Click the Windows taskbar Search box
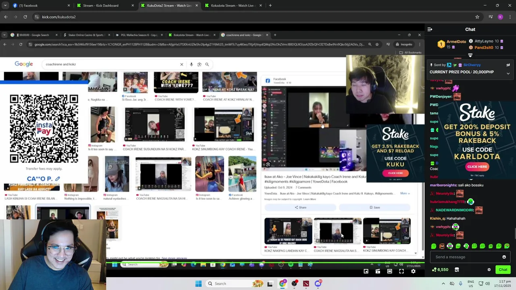 pos(235,284)
